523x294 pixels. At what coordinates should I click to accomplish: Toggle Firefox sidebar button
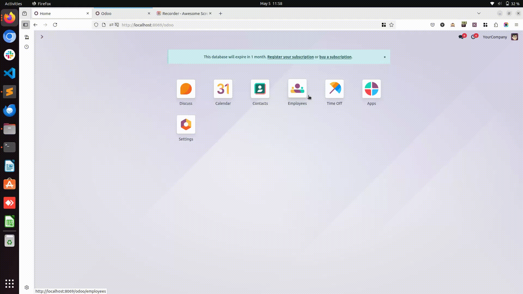[26, 25]
